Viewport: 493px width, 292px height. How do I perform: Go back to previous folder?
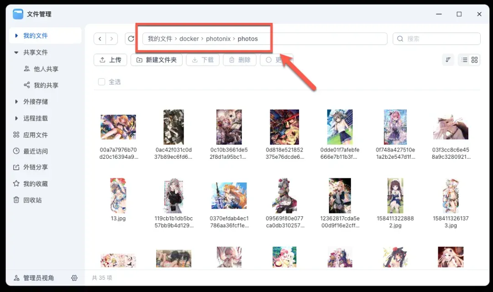pos(100,39)
